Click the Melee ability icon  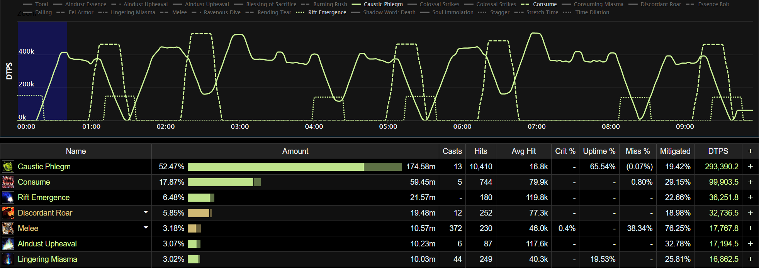(8, 228)
